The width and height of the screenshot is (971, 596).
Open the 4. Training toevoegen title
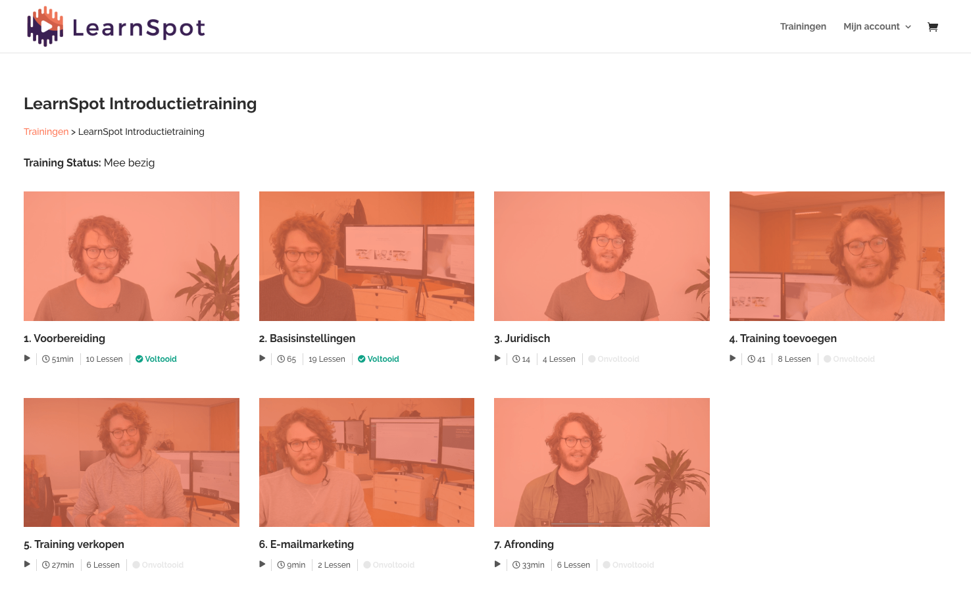(x=783, y=339)
